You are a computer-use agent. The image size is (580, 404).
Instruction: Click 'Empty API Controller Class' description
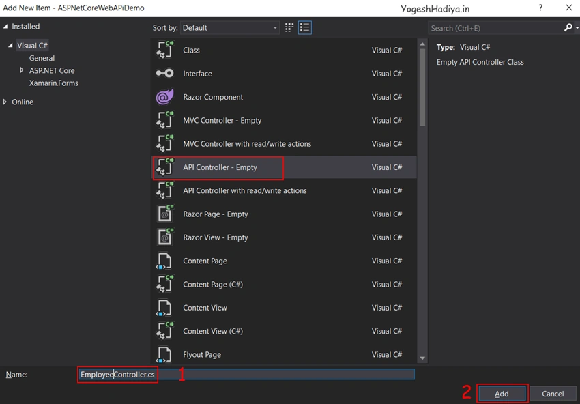coord(480,62)
